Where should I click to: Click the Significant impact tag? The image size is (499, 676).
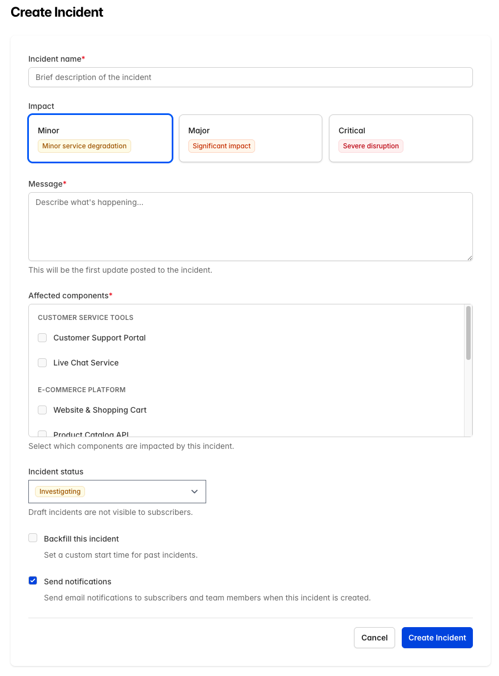pos(221,146)
